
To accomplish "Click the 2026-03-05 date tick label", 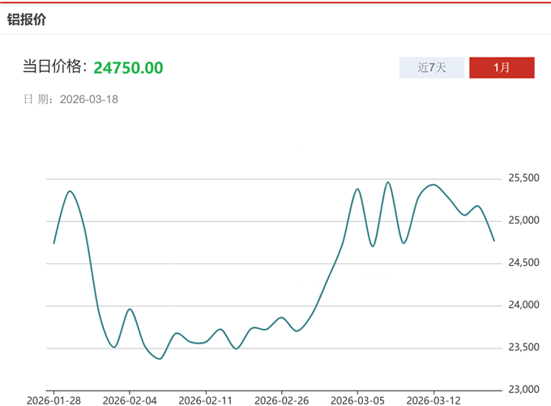I will [357, 400].
